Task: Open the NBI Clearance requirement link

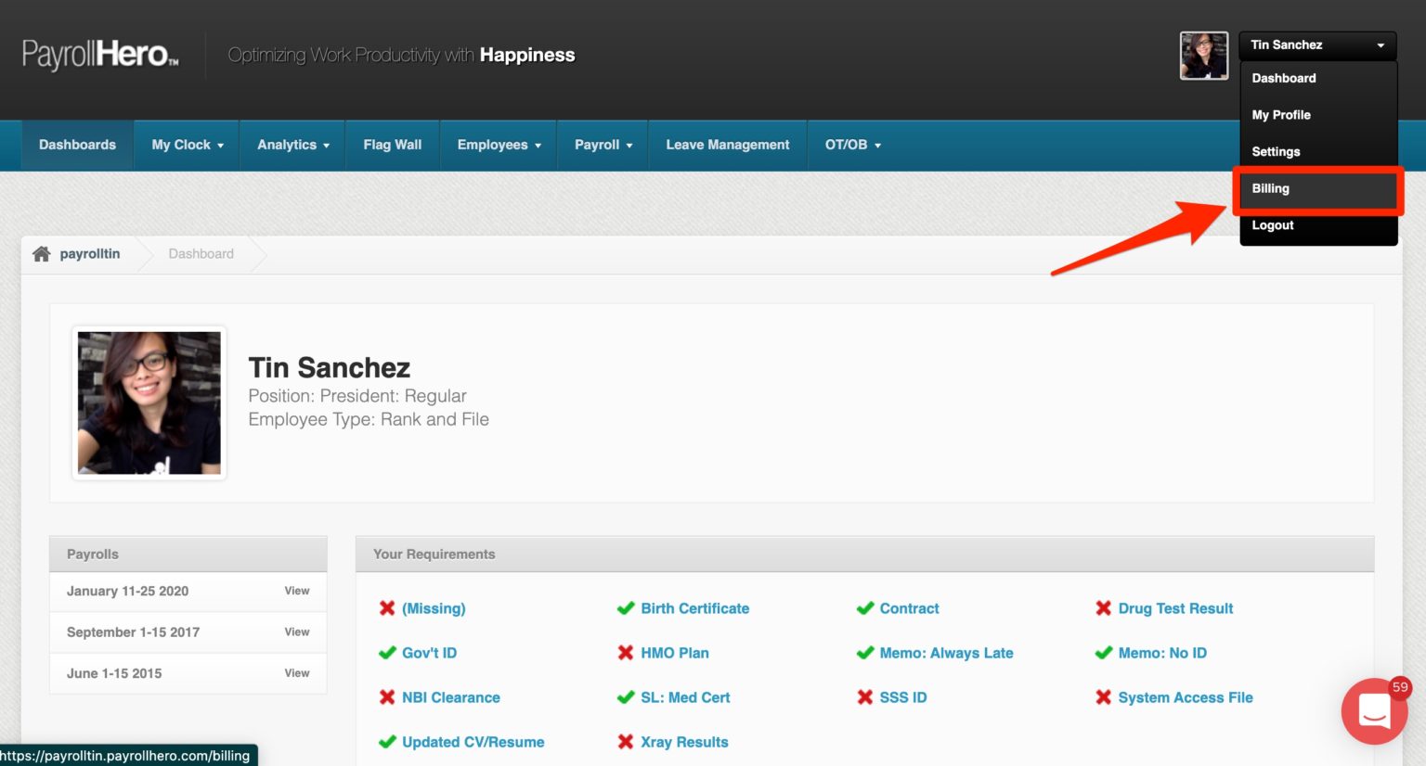Action: pos(450,697)
